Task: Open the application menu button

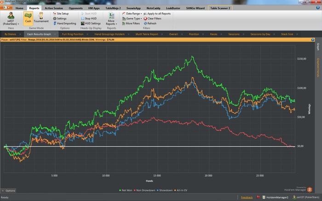Action: click(x=6, y=8)
